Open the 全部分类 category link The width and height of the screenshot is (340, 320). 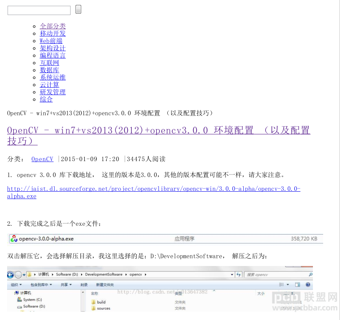(53, 26)
